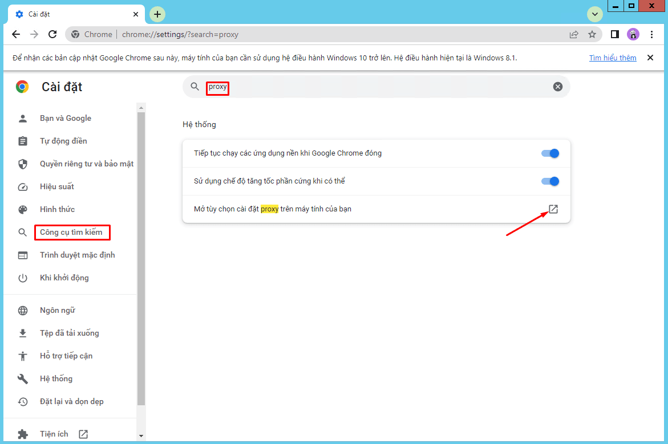Open Bạn và Google settings

pos(66,119)
